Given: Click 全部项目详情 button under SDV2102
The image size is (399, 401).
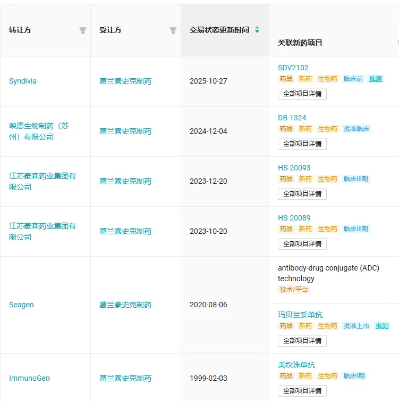Looking at the screenshot, I should click(302, 94).
